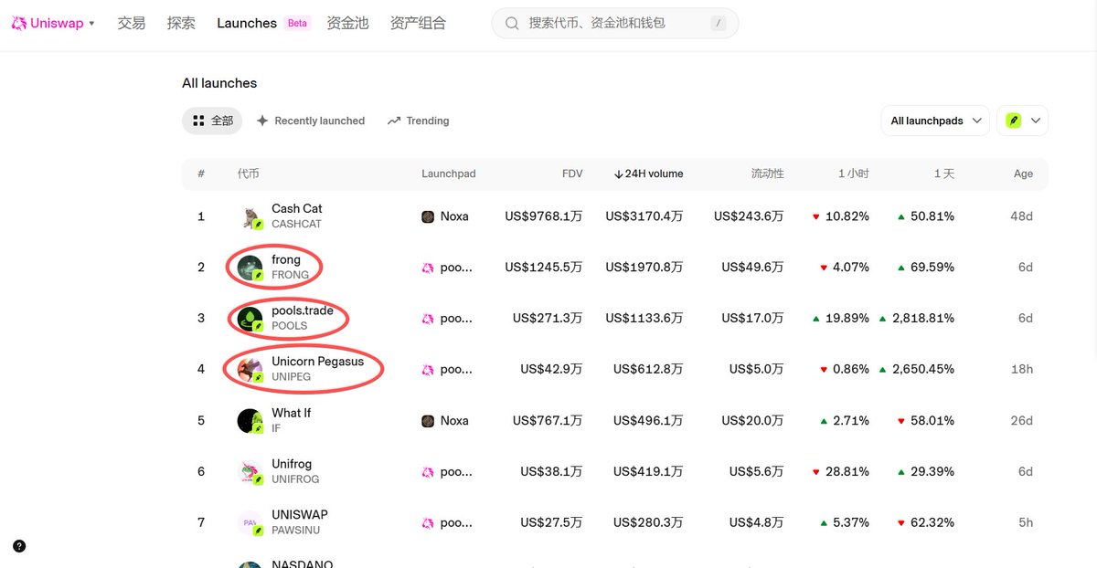Screen dimensions: 1097x568
Task: Click the Cash Cat token icon
Action: tap(251, 217)
